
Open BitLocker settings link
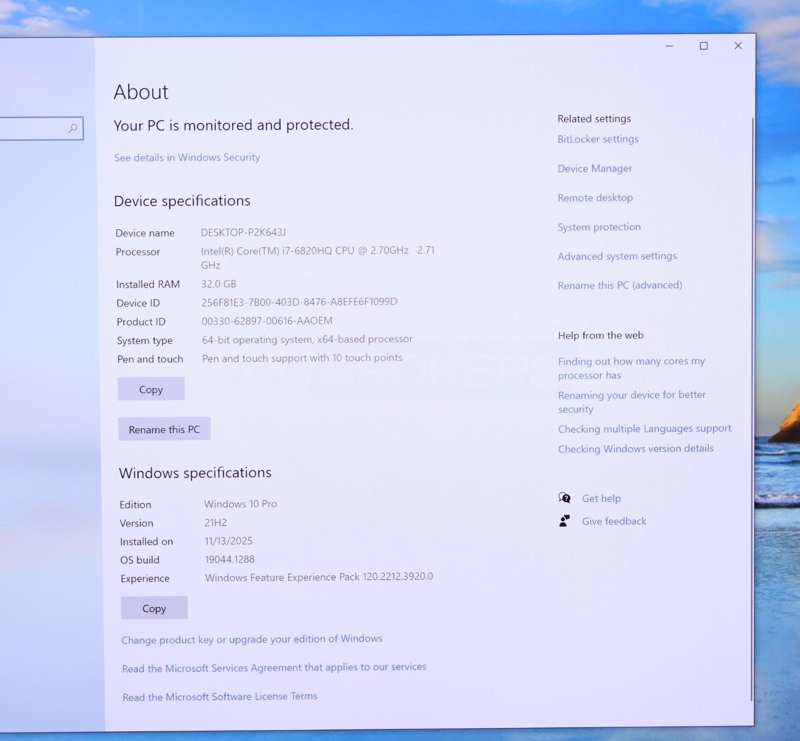[598, 139]
